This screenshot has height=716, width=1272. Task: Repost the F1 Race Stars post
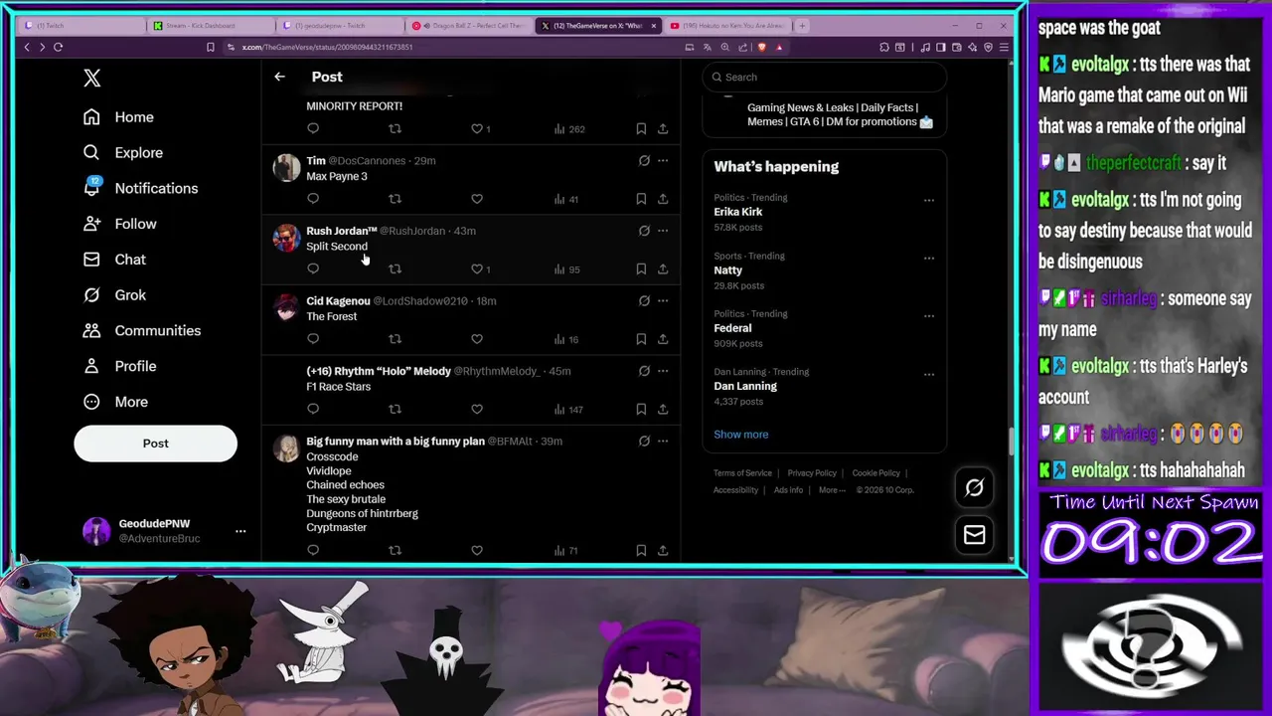pyautogui.click(x=395, y=409)
